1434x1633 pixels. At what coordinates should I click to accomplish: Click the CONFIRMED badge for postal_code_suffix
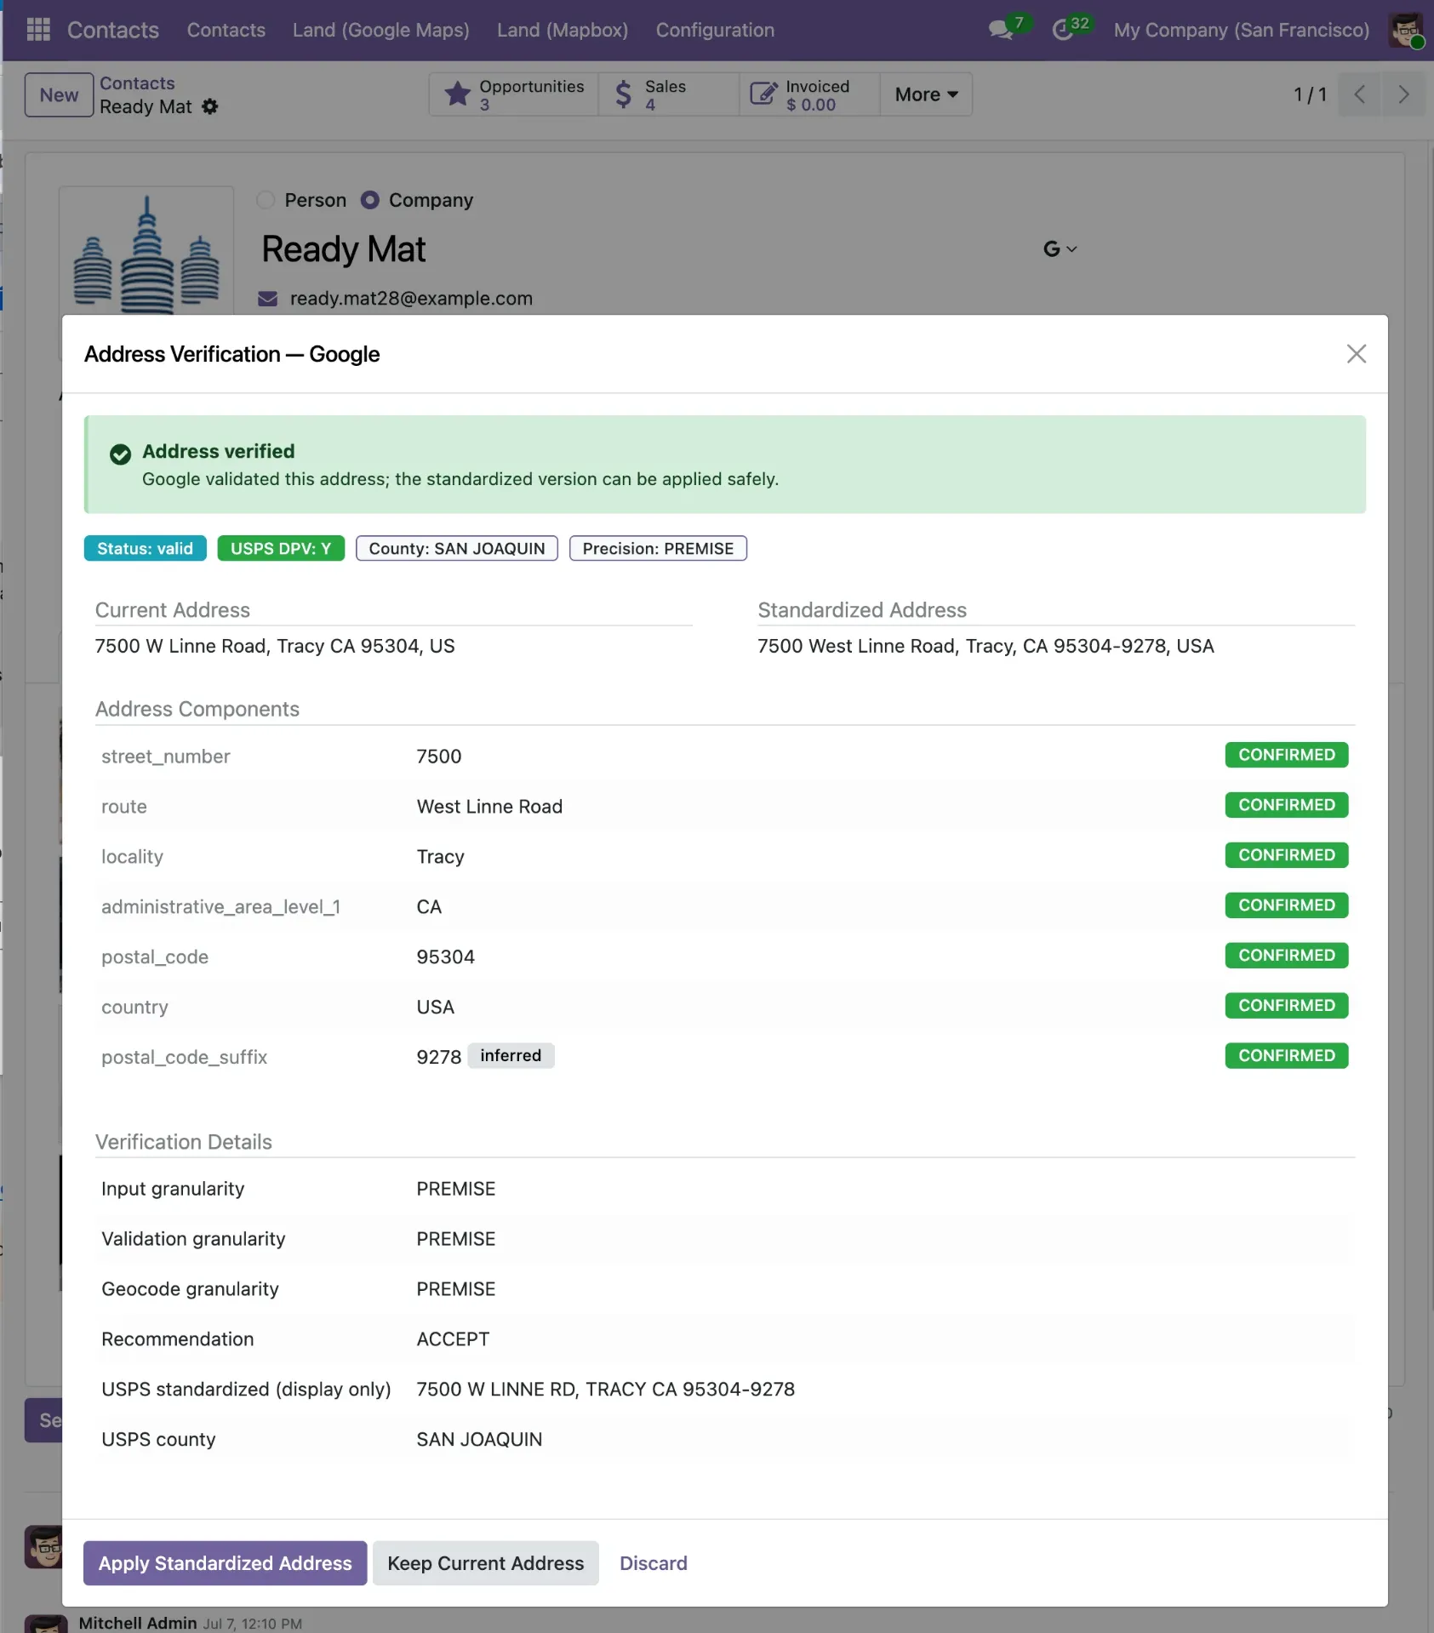[1287, 1056]
